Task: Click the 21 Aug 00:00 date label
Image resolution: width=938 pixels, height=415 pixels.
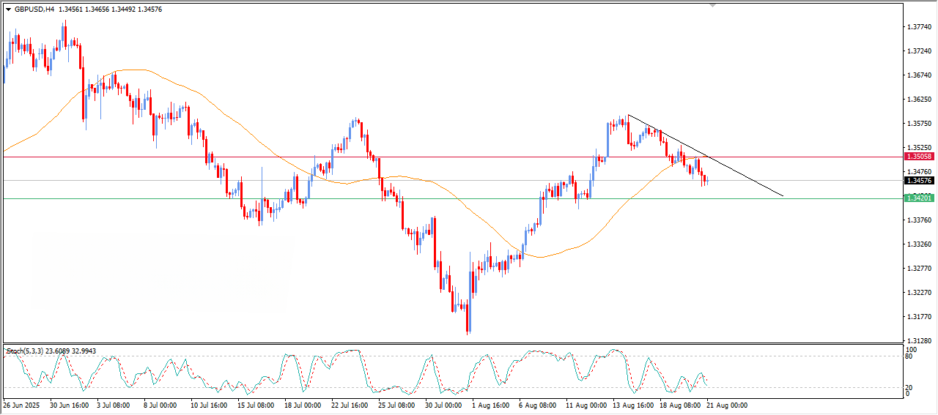Action: 728,405
